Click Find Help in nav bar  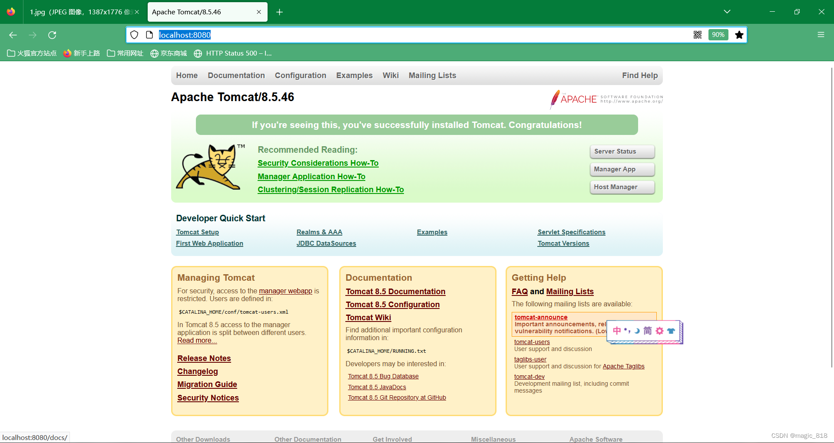pos(640,75)
